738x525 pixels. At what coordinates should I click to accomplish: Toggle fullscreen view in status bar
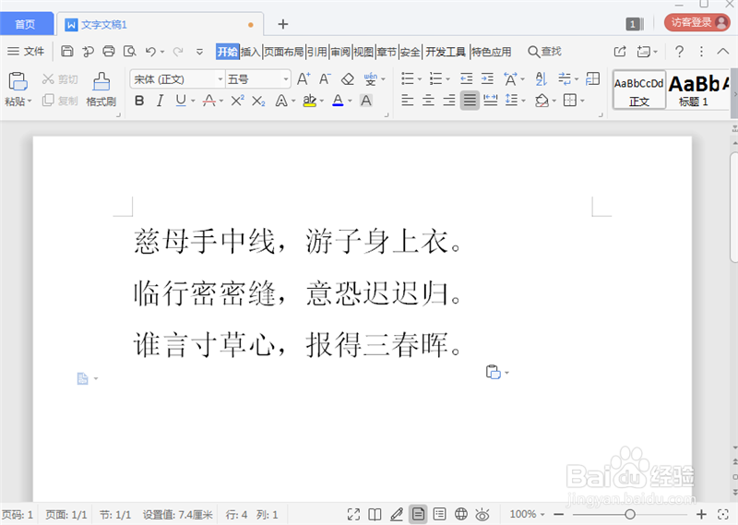tap(353, 514)
